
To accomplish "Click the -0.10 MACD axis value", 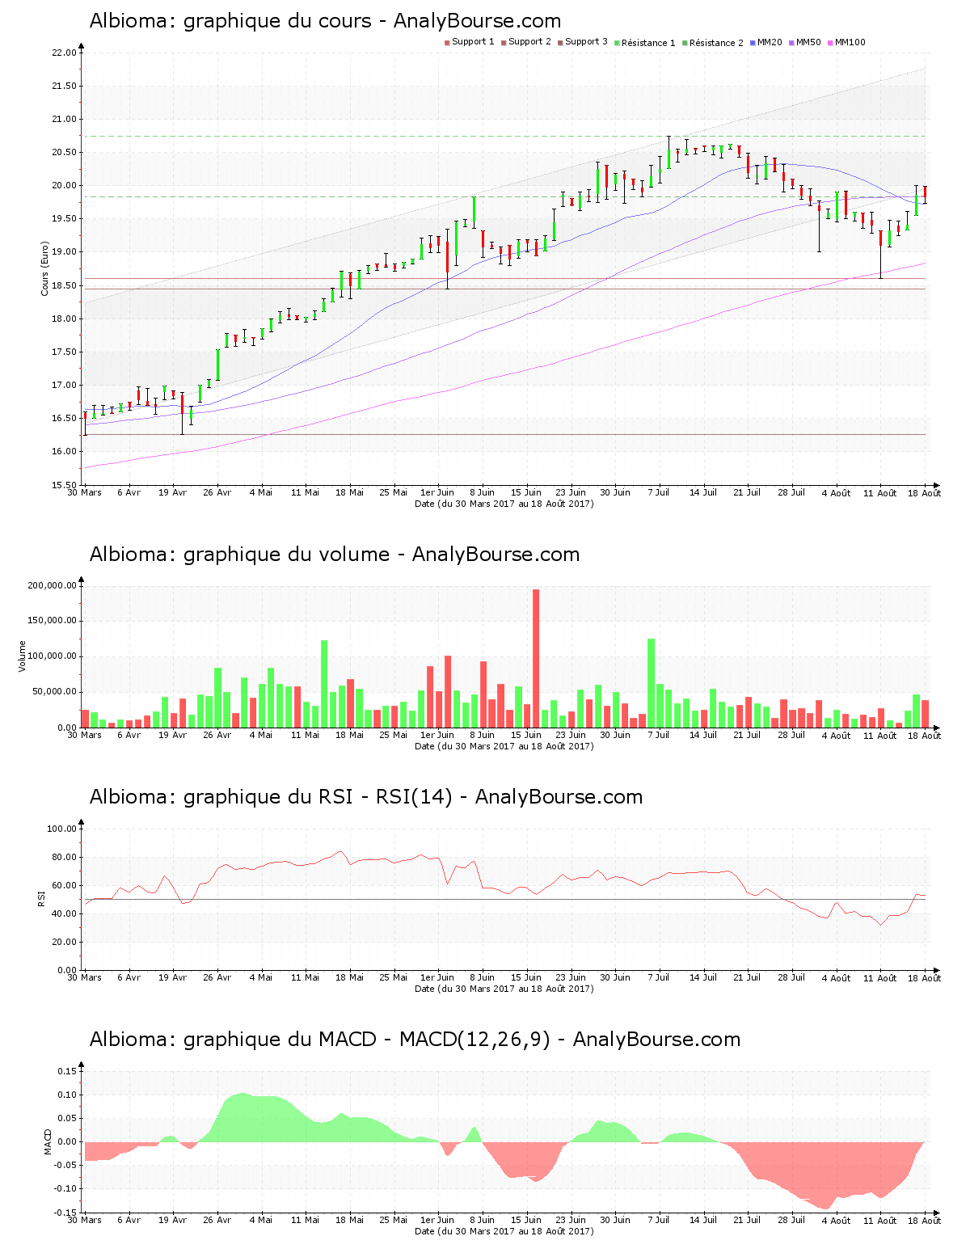I will coord(66,1189).
